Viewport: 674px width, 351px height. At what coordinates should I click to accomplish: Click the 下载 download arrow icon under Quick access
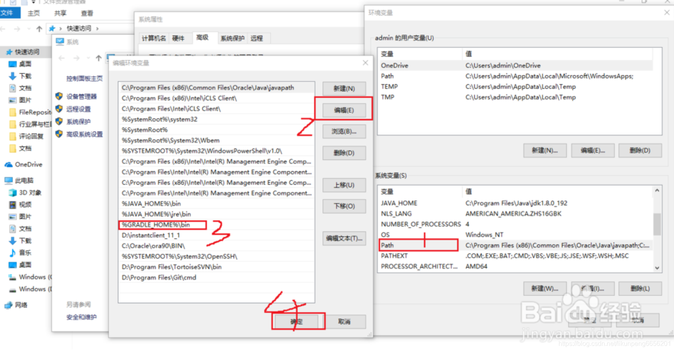point(13,76)
